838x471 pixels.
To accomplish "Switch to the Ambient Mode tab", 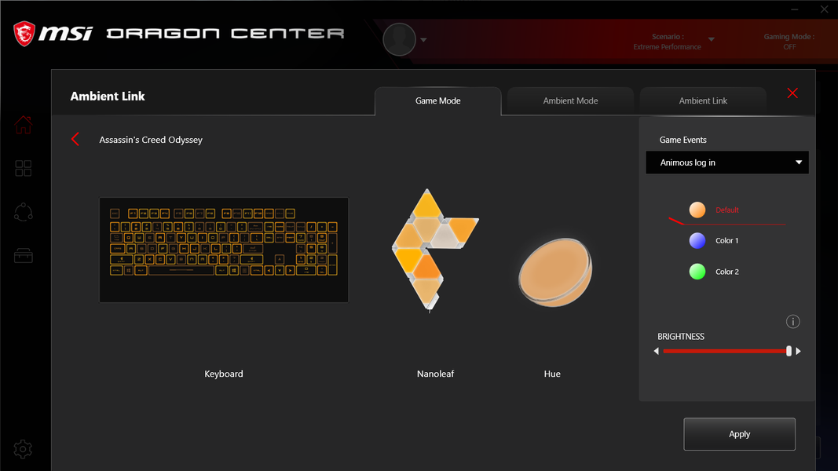I will (570, 101).
